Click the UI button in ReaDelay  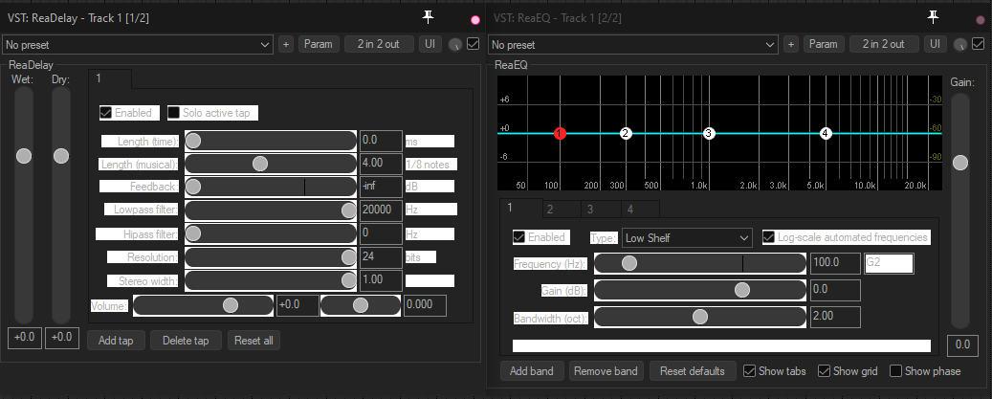click(430, 44)
